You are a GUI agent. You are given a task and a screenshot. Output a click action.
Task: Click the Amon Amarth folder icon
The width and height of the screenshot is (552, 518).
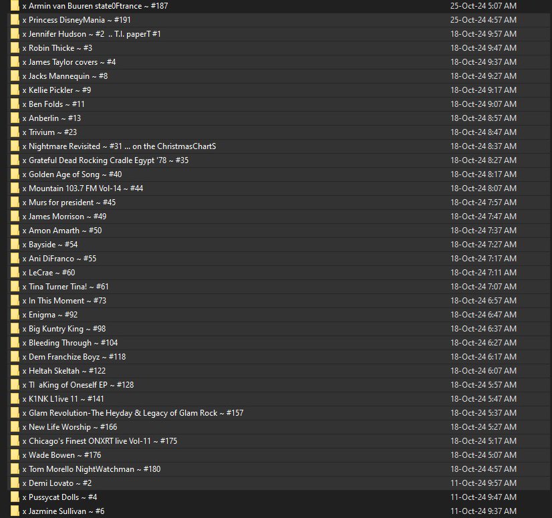15,231
